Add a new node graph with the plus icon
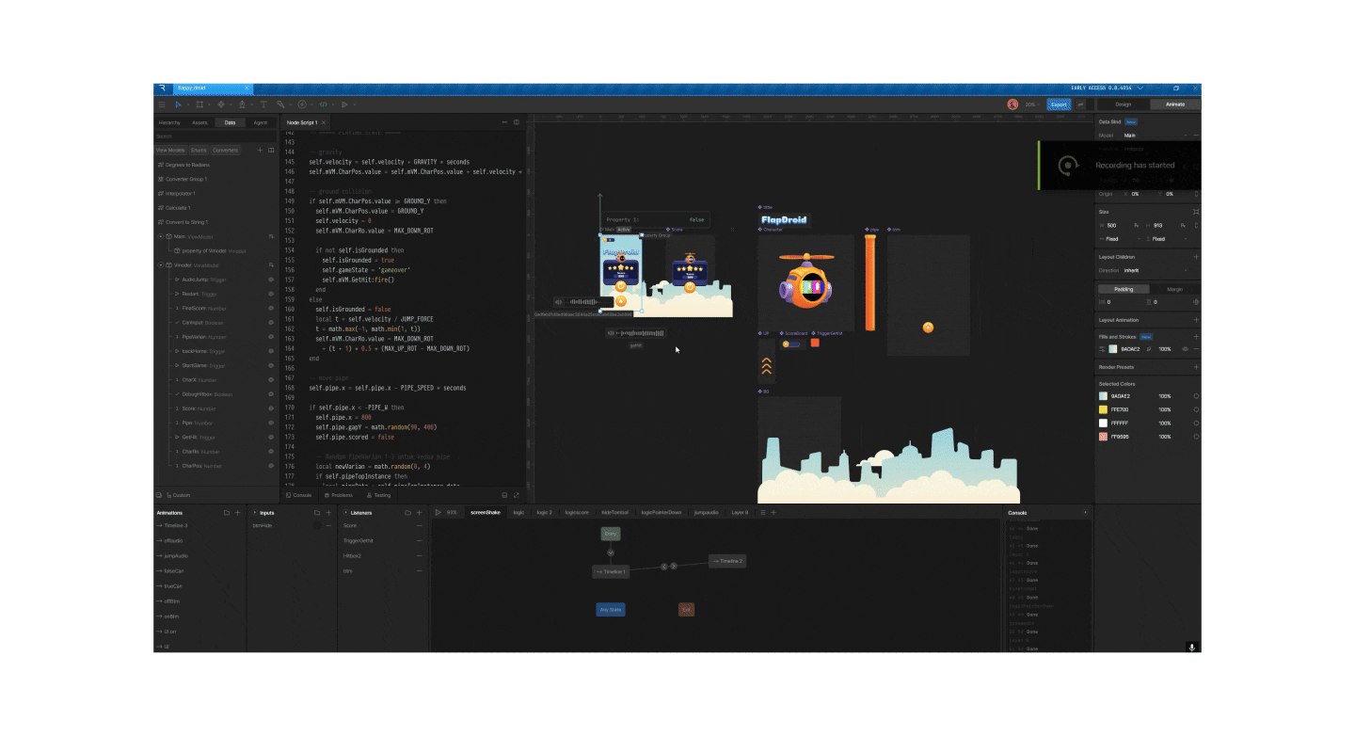 click(x=773, y=512)
